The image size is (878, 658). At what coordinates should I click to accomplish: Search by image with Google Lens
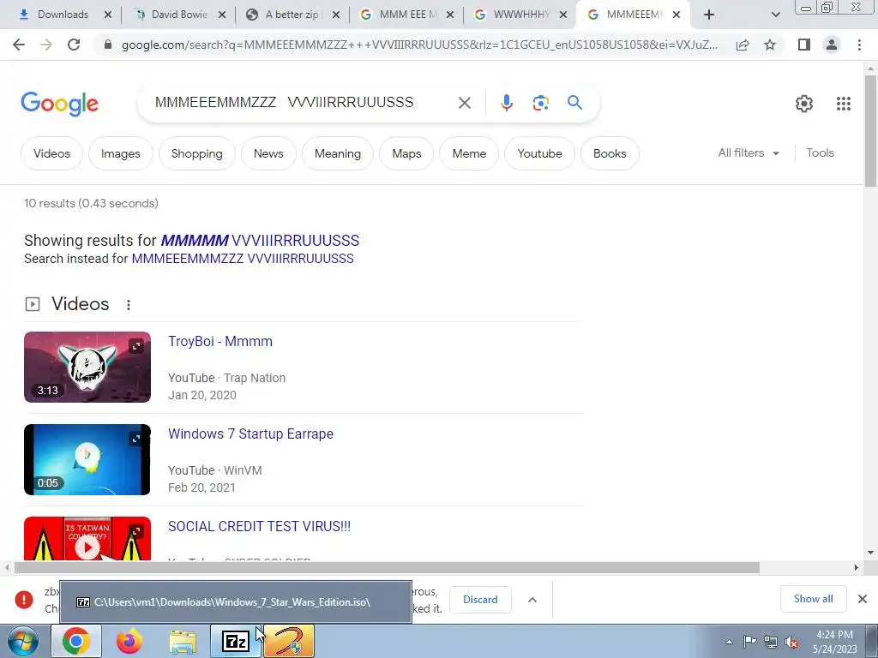(x=540, y=103)
